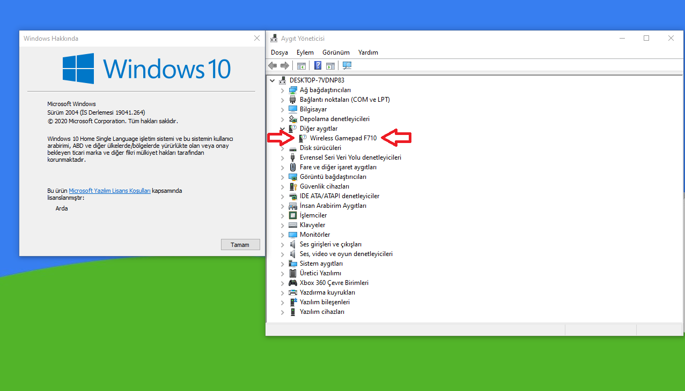This screenshot has height=391, width=685.
Task: Expand Ses, video ve oyun denetleyicileri
Action: coord(283,254)
